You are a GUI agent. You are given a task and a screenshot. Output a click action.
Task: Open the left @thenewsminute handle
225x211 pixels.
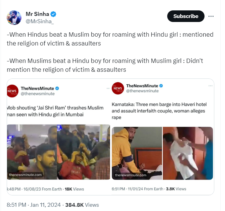point(38,94)
